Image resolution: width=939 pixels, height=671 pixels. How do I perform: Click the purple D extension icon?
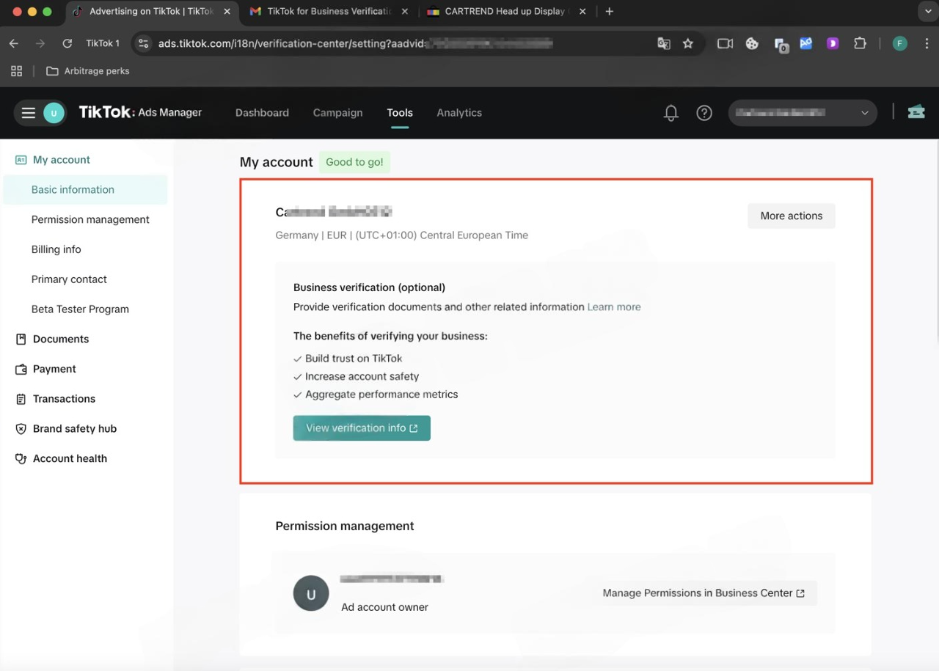coord(833,43)
